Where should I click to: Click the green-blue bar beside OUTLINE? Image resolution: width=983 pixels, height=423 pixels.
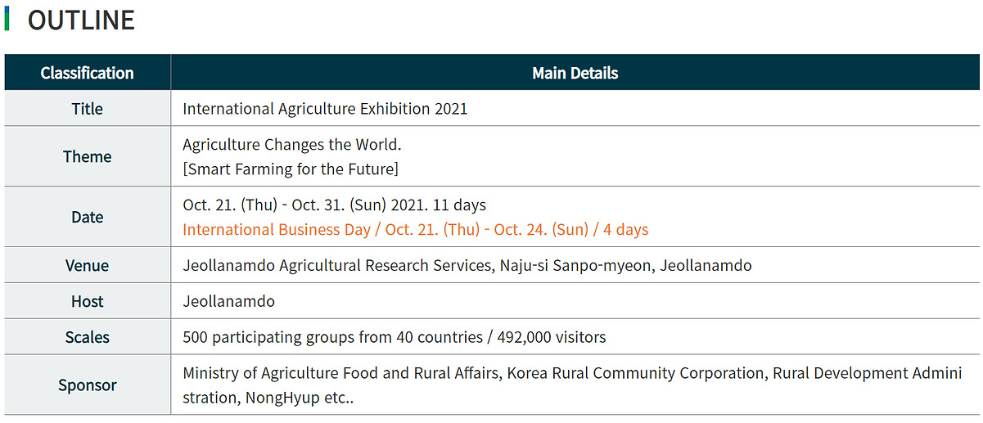click(7, 19)
